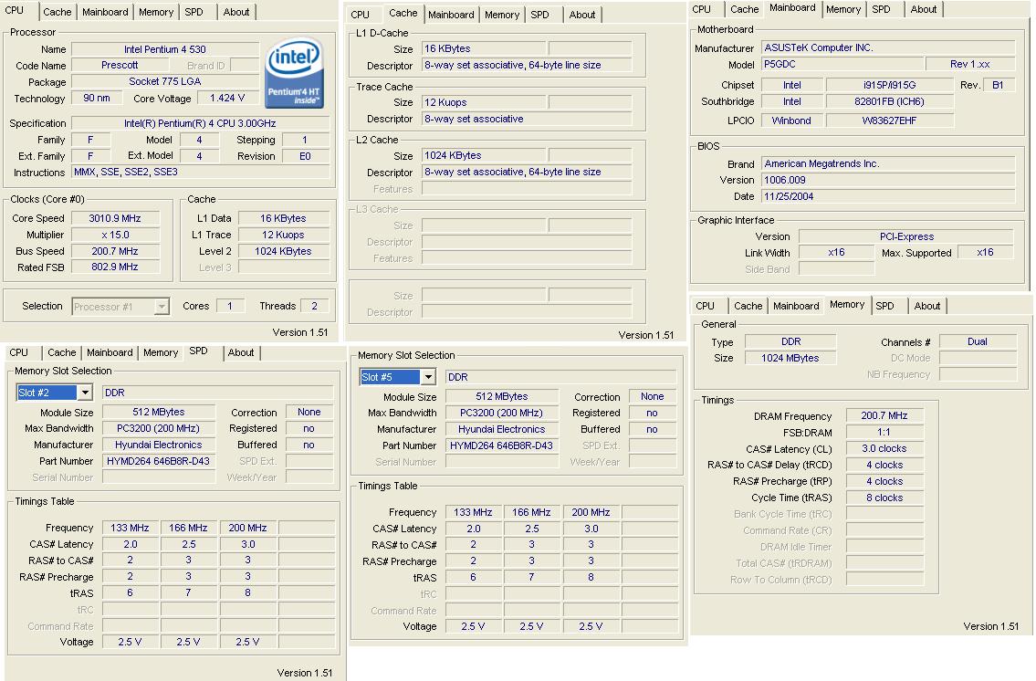Click the Threads count field
The width and height of the screenshot is (1036, 681).
315,307
